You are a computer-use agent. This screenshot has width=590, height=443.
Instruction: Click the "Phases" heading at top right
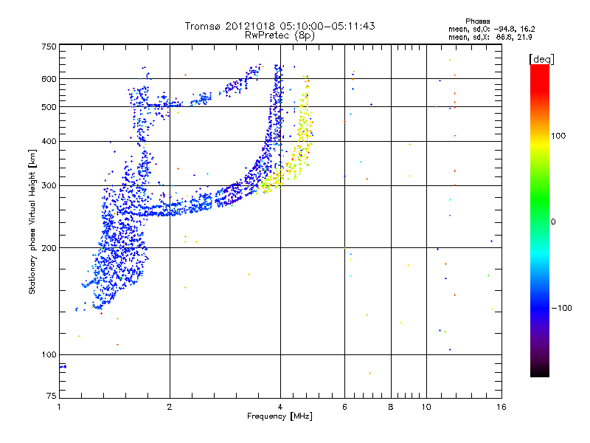(477, 21)
